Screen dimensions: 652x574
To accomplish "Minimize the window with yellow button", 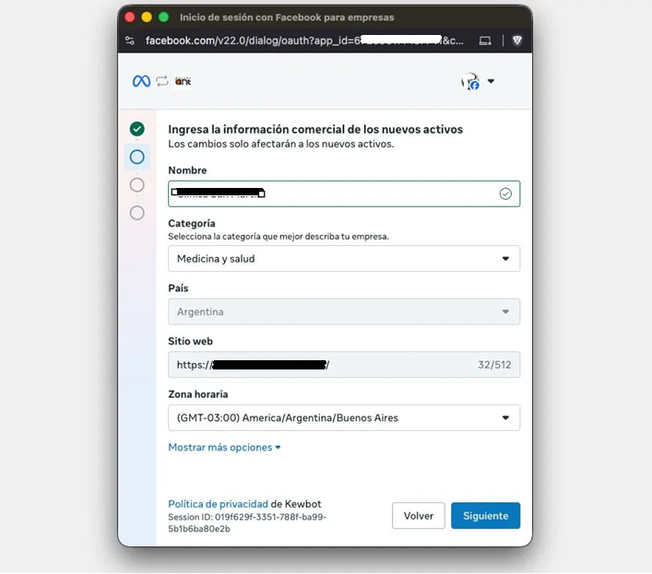I will click(147, 17).
